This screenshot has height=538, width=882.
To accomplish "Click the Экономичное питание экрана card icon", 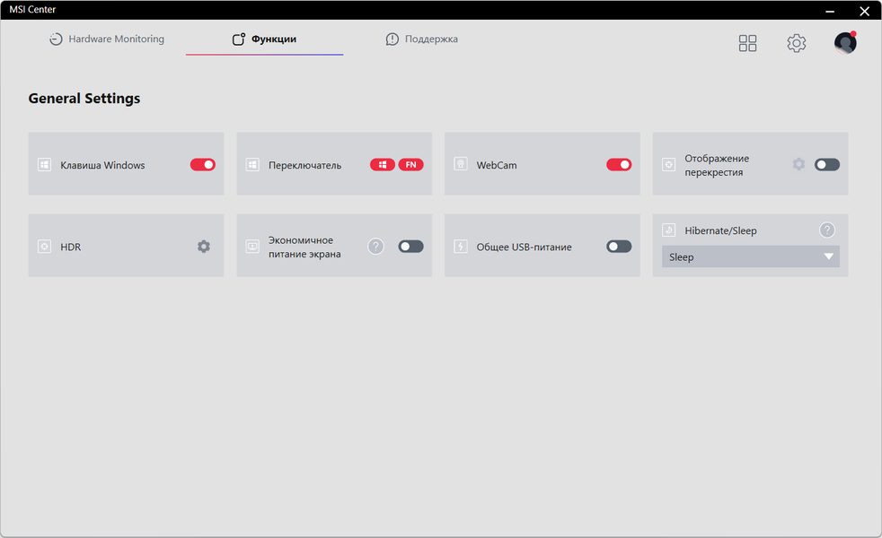I will [x=252, y=247].
